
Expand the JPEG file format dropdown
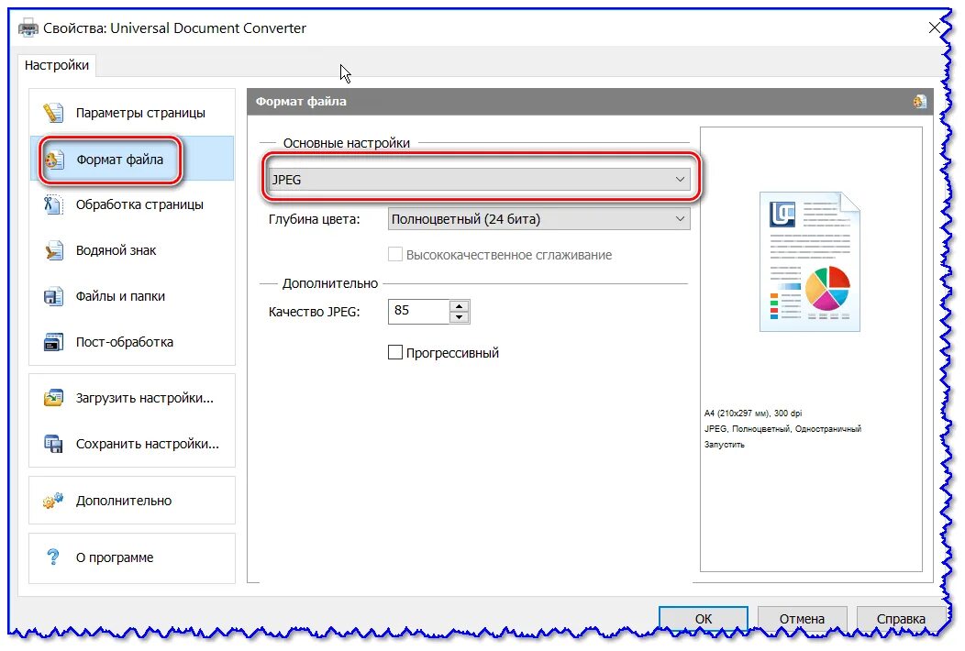point(480,179)
